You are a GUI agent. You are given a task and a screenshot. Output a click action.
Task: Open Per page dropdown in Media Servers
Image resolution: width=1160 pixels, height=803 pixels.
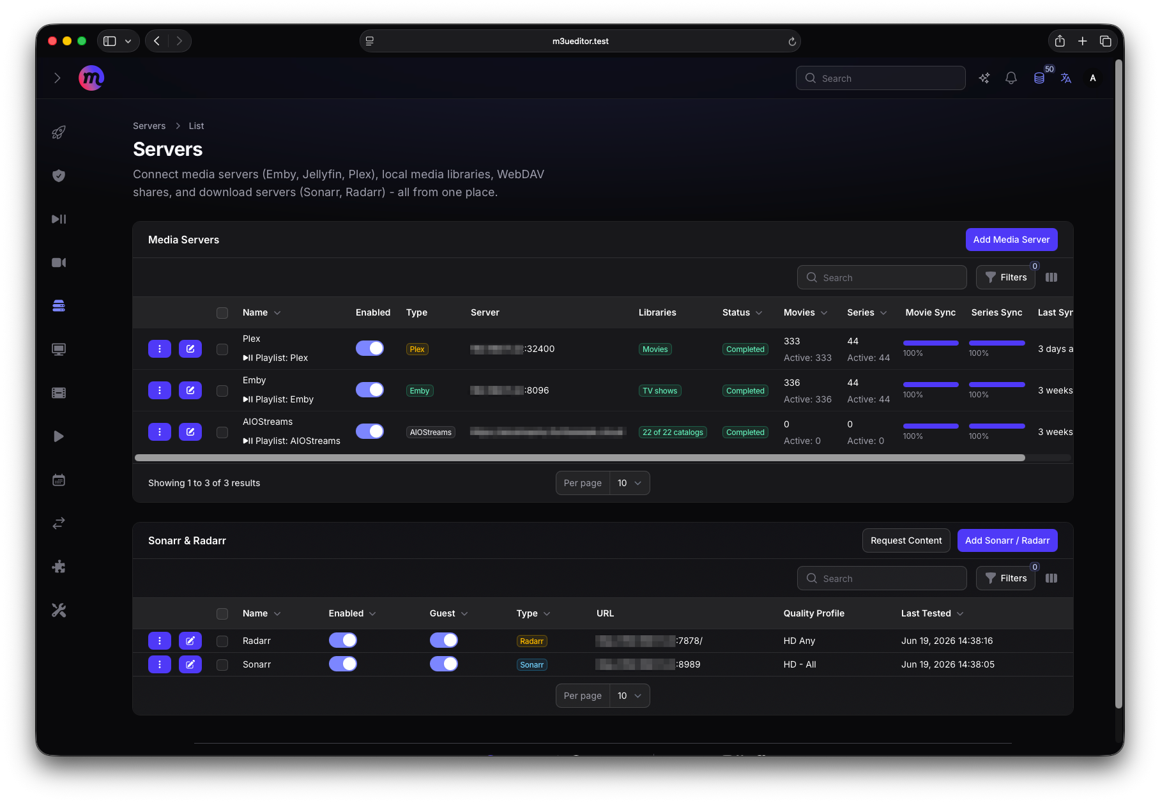click(630, 483)
